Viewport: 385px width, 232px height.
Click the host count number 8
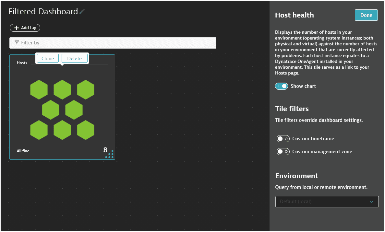coord(105,150)
